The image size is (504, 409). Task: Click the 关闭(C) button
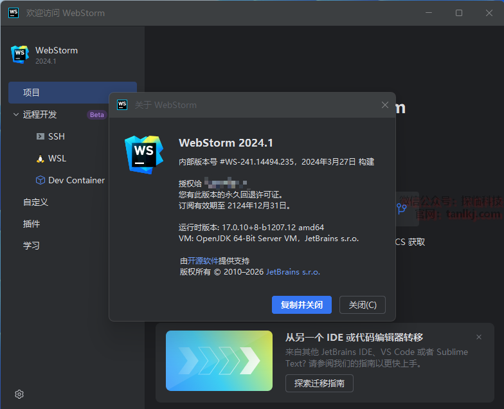367,305
